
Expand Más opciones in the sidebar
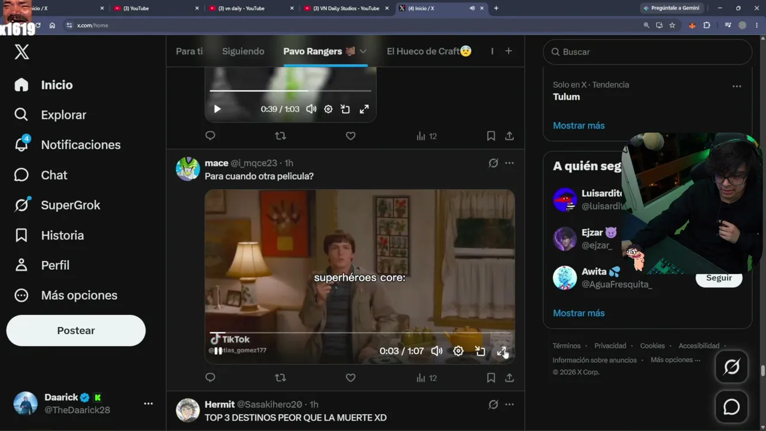pyautogui.click(x=66, y=295)
